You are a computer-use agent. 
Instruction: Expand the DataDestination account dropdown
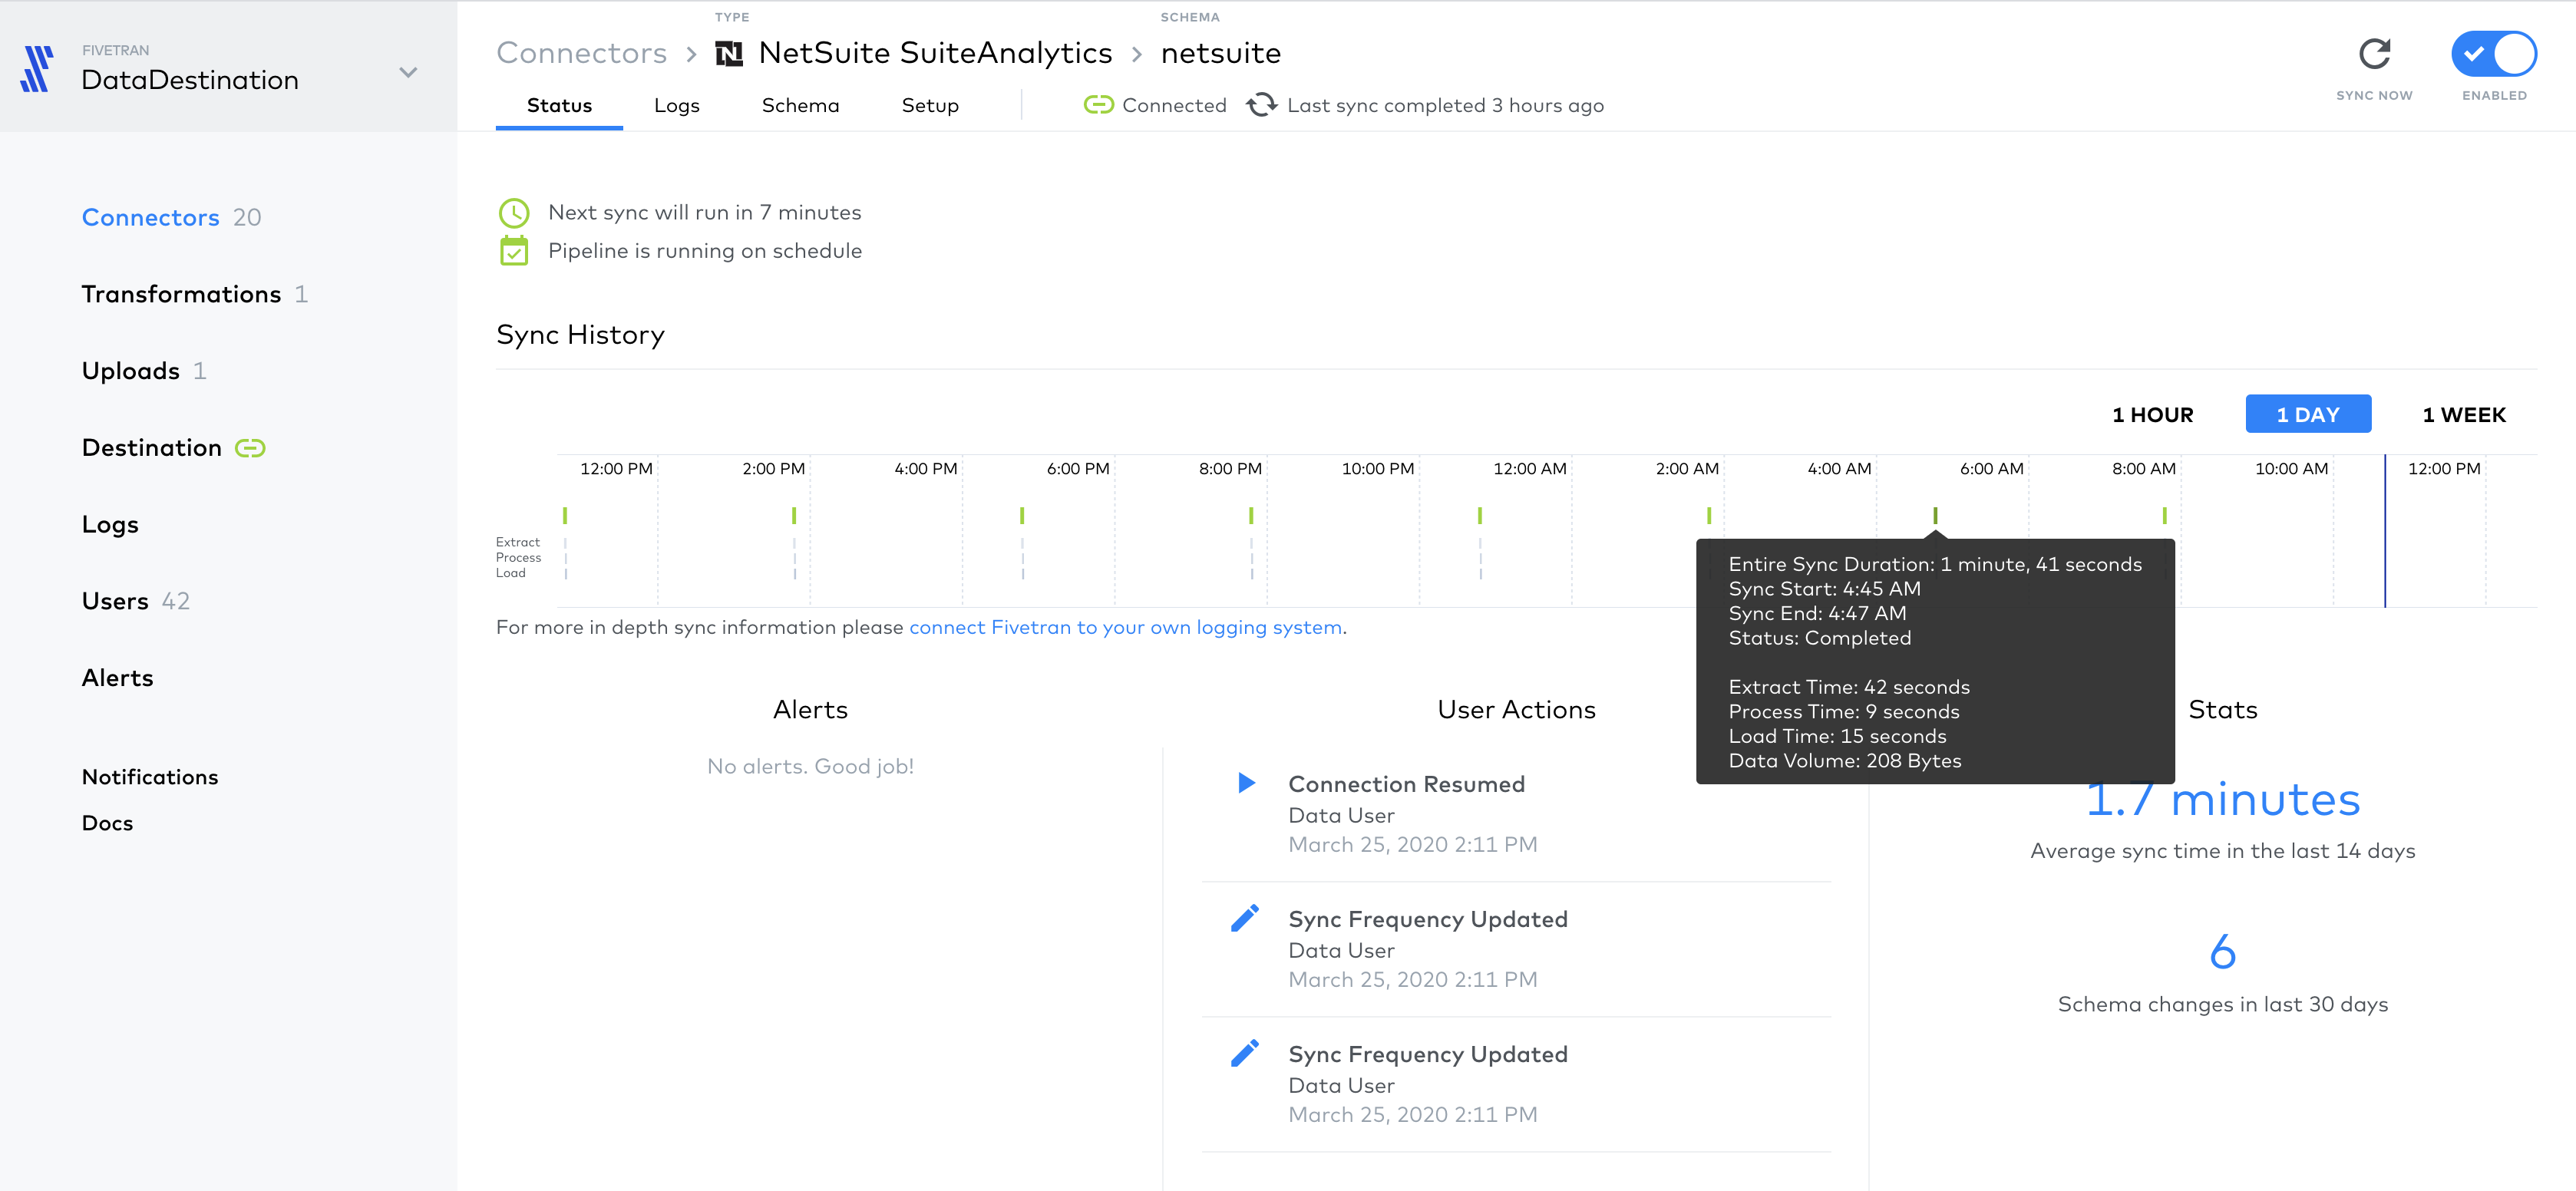(408, 73)
